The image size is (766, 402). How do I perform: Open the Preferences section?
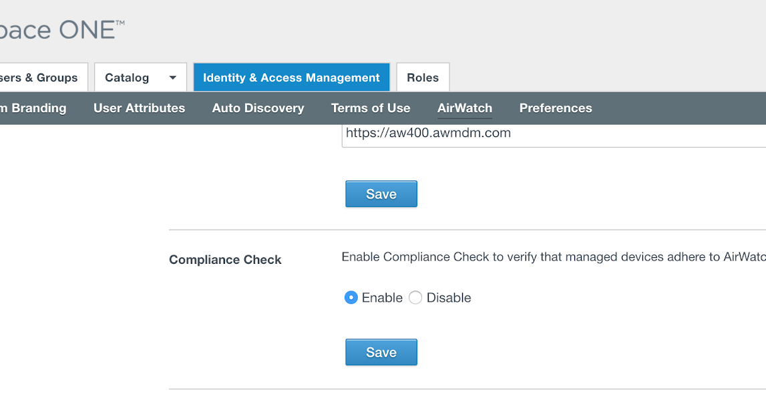coord(555,108)
